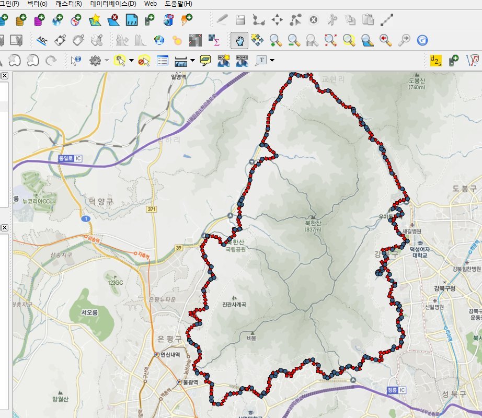The height and width of the screenshot is (418, 482).
Task: Click the add delimited text layer icon
Action: click(132, 20)
